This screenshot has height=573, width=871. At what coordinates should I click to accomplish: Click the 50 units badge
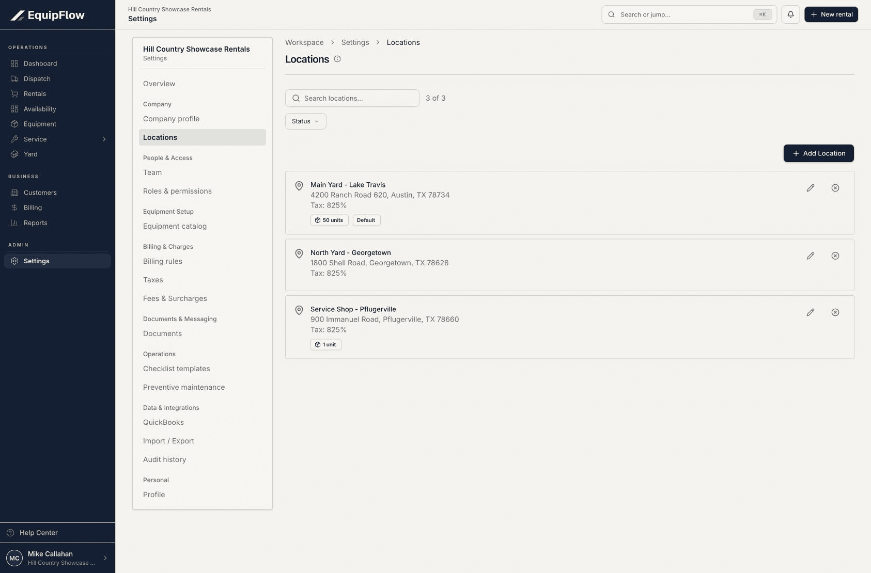(330, 220)
